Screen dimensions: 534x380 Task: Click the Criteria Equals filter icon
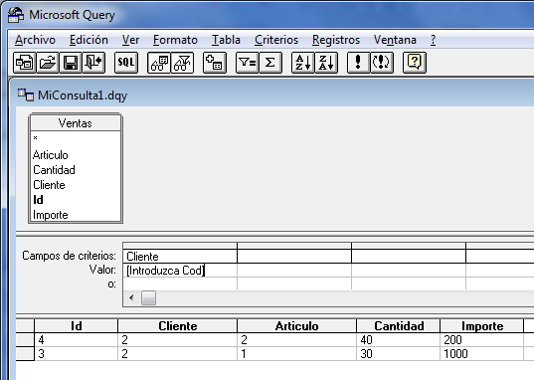click(x=248, y=63)
